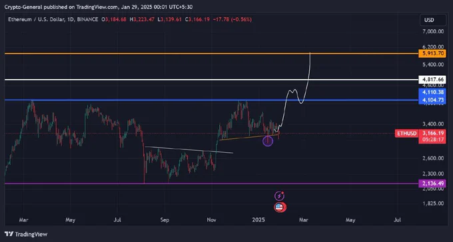Click the Sep time axis label
453x242 pixels.
(x=165, y=220)
